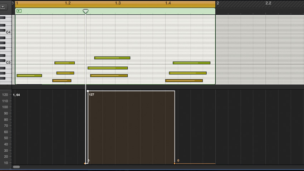This screenshot has height=171, width=304.
Task: Click automation point with value 127
Action: (88, 91)
